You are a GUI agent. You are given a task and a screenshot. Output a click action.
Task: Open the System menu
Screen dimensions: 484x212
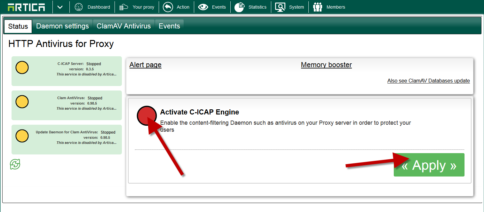297,7
